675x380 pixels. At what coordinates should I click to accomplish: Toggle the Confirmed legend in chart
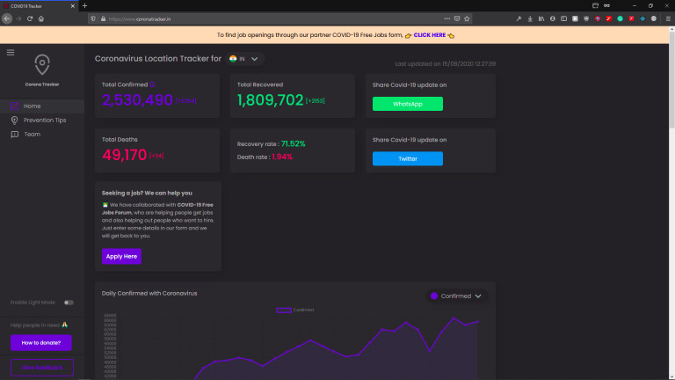(295, 310)
